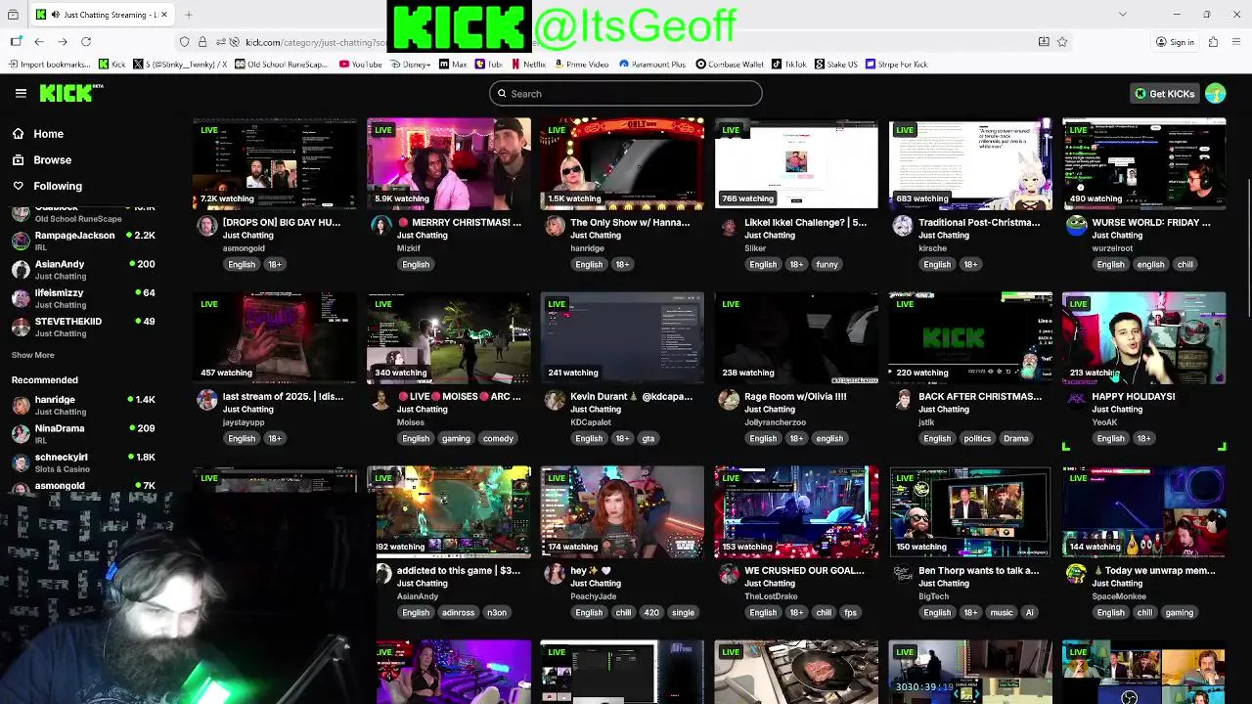Open lifeismizzy channel in sidebar
Screen dimensions: 1252x704
pos(83,298)
